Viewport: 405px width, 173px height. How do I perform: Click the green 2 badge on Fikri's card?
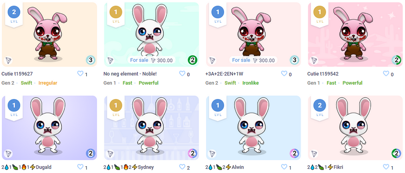coord(396,154)
